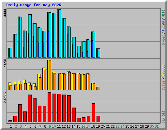Click day 17 on the x-axis
The image size is (167, 130).
tap(88, 126)
